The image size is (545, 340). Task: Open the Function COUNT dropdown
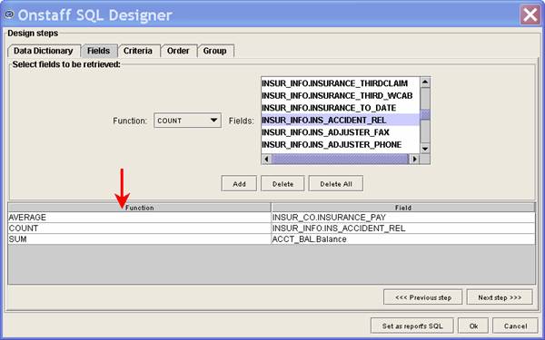click(x=187, y=121)
